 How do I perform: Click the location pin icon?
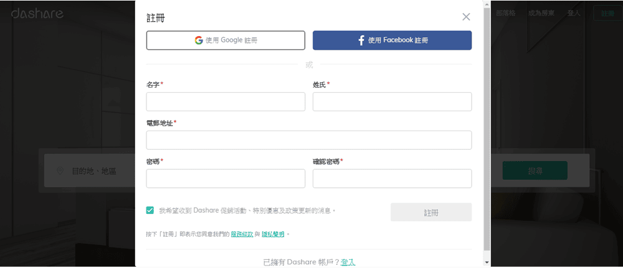[x=60, y=170]
